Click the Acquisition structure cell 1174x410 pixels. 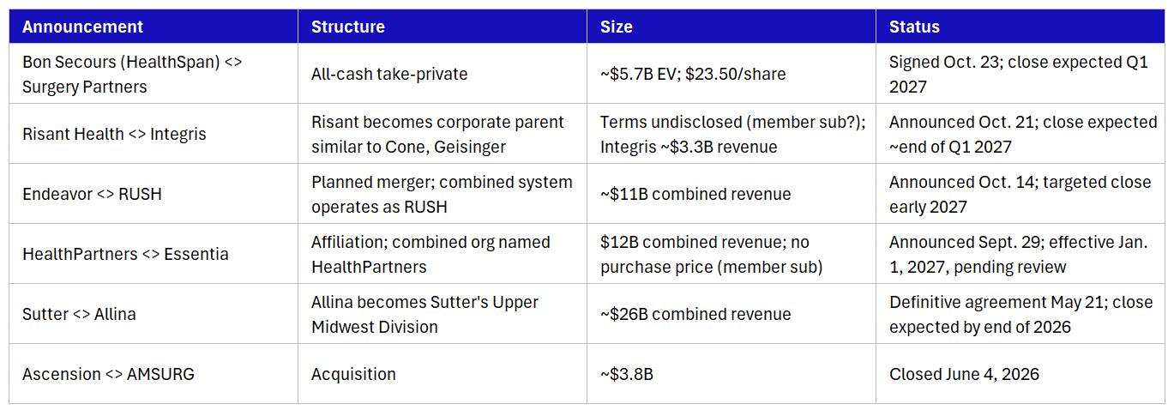tap(443, 374)
